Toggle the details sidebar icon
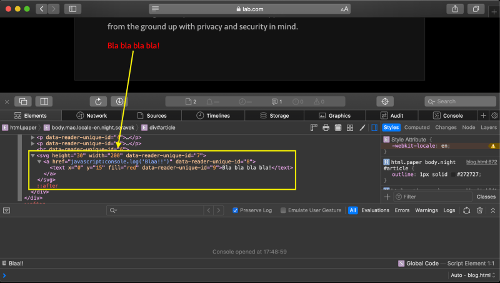 point(374,128)
